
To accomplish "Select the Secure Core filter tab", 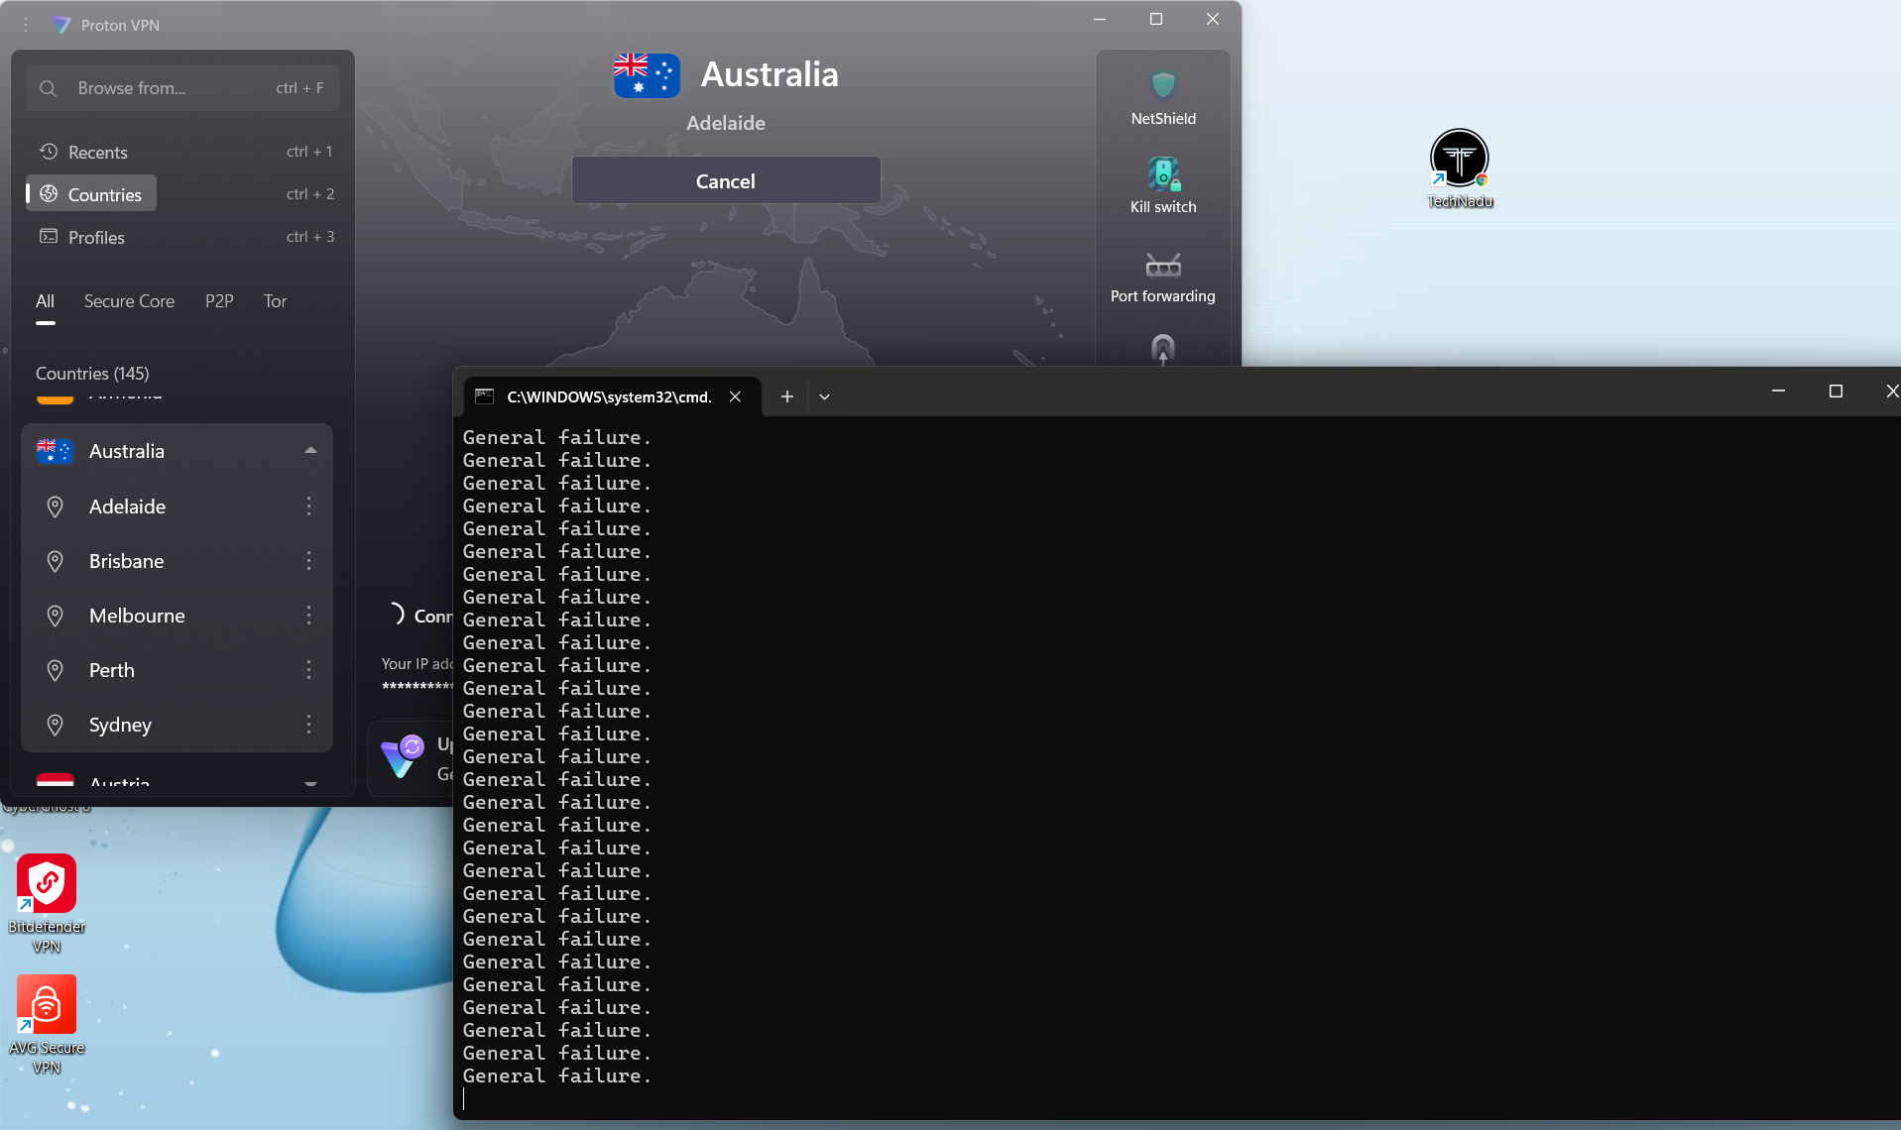I will (129, 301).
